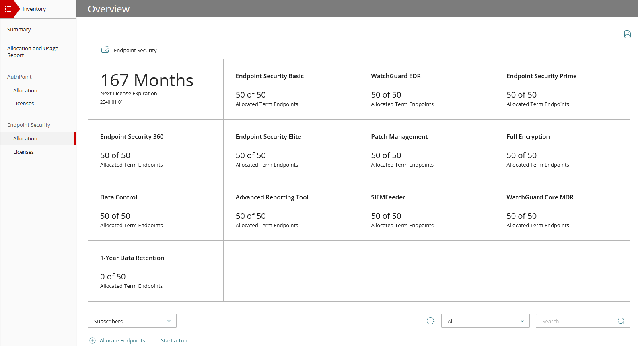Screen dimensions: 638x346
Task: Select the WatchGuard Core MDR card
Action: tap(562, 210)
